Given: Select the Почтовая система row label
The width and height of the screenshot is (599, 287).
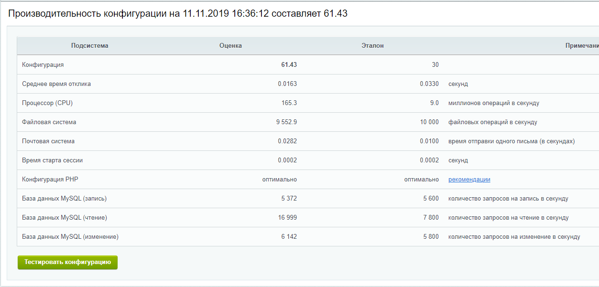Looking at the screenshot, I should pyautogui.click(x=48, y=141).
